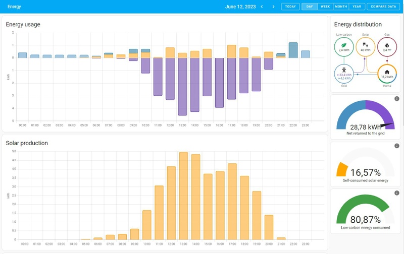This screenshot has height=254, width=404.
Task: Switch to the YEAR period view
Action: pyautogui.click(x=357, y=7)
